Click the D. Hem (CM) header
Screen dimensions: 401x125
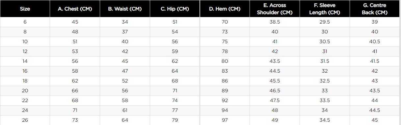[x=225, y=9]
